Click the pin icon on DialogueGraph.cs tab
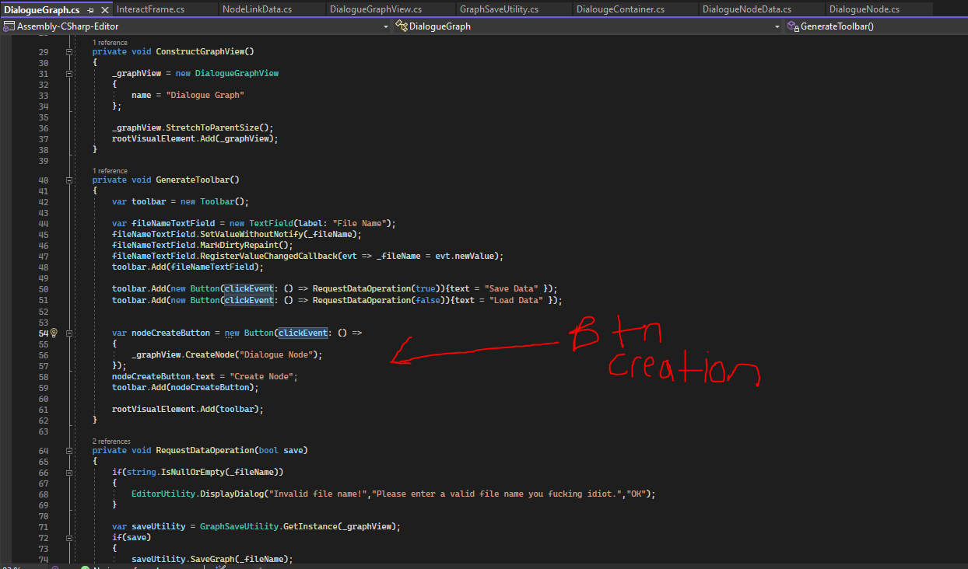968x569 pixels. tap(91, 10)
